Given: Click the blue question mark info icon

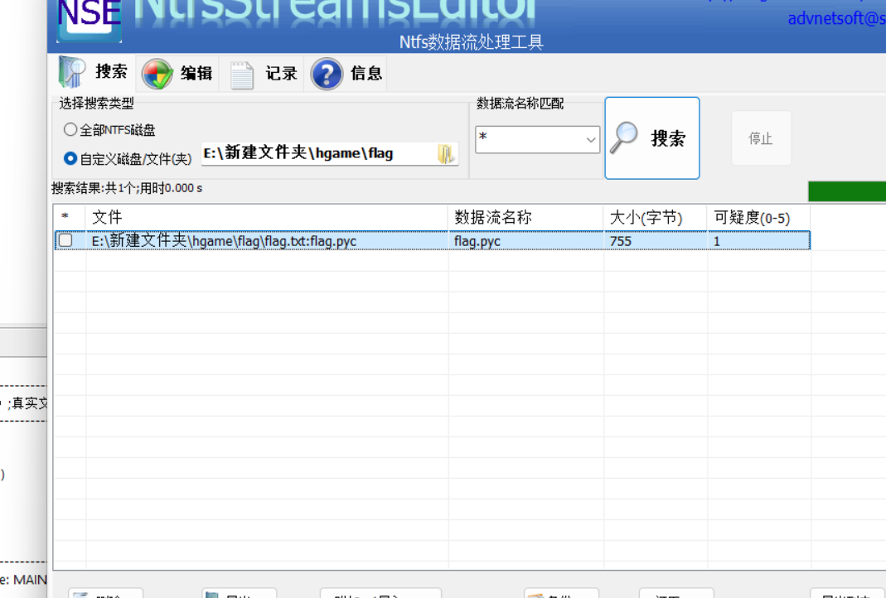Looking at the screenshot, I should 327,74.
